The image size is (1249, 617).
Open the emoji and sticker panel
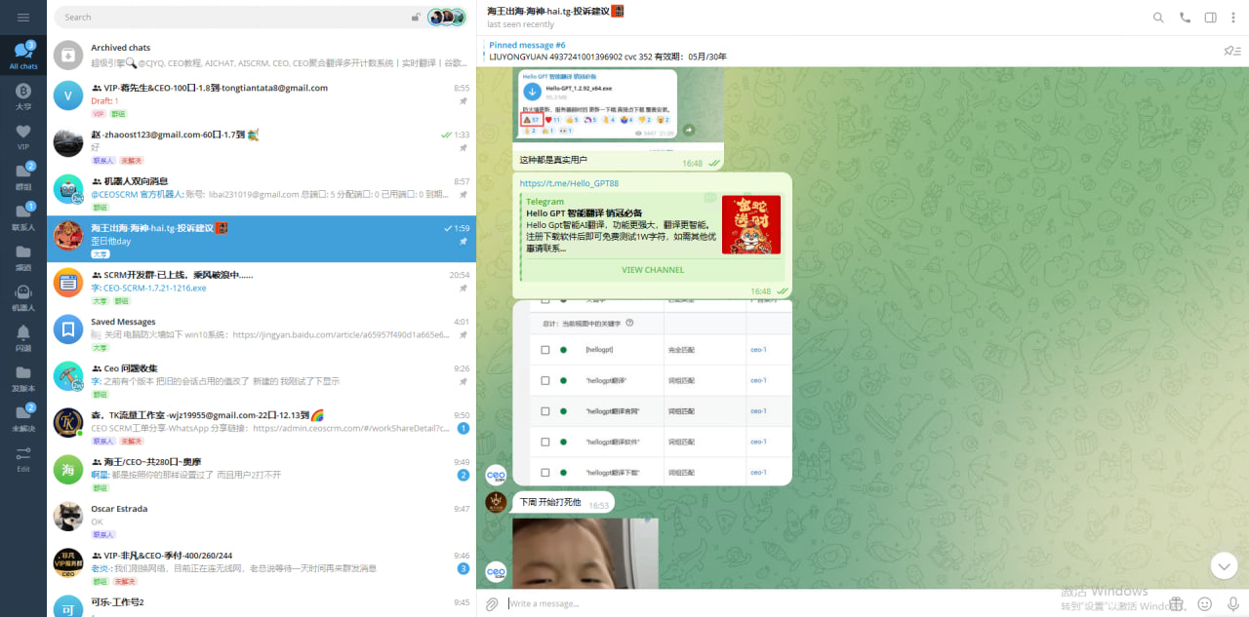tap(1205, 603)
